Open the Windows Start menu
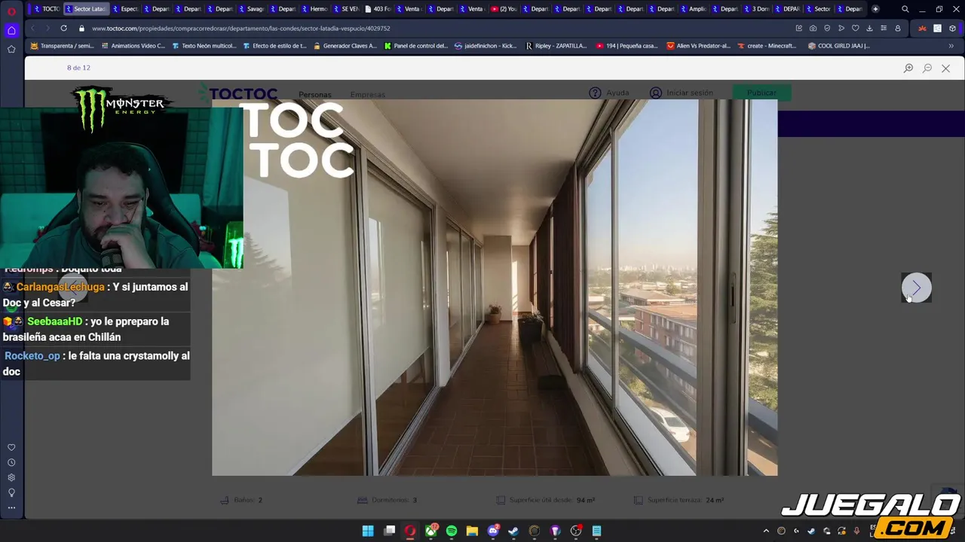The image size is (965, 542). coord(368,531)
